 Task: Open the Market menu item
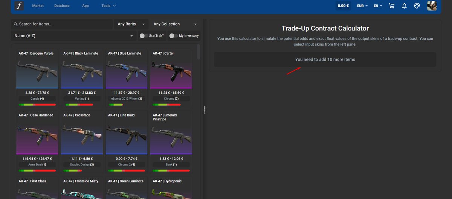pyautogui.click(x=38, y=6)
